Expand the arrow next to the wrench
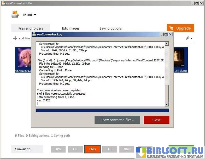Viewport: 205px width, 159px height. pyautogui.click(x=192, y=38)
